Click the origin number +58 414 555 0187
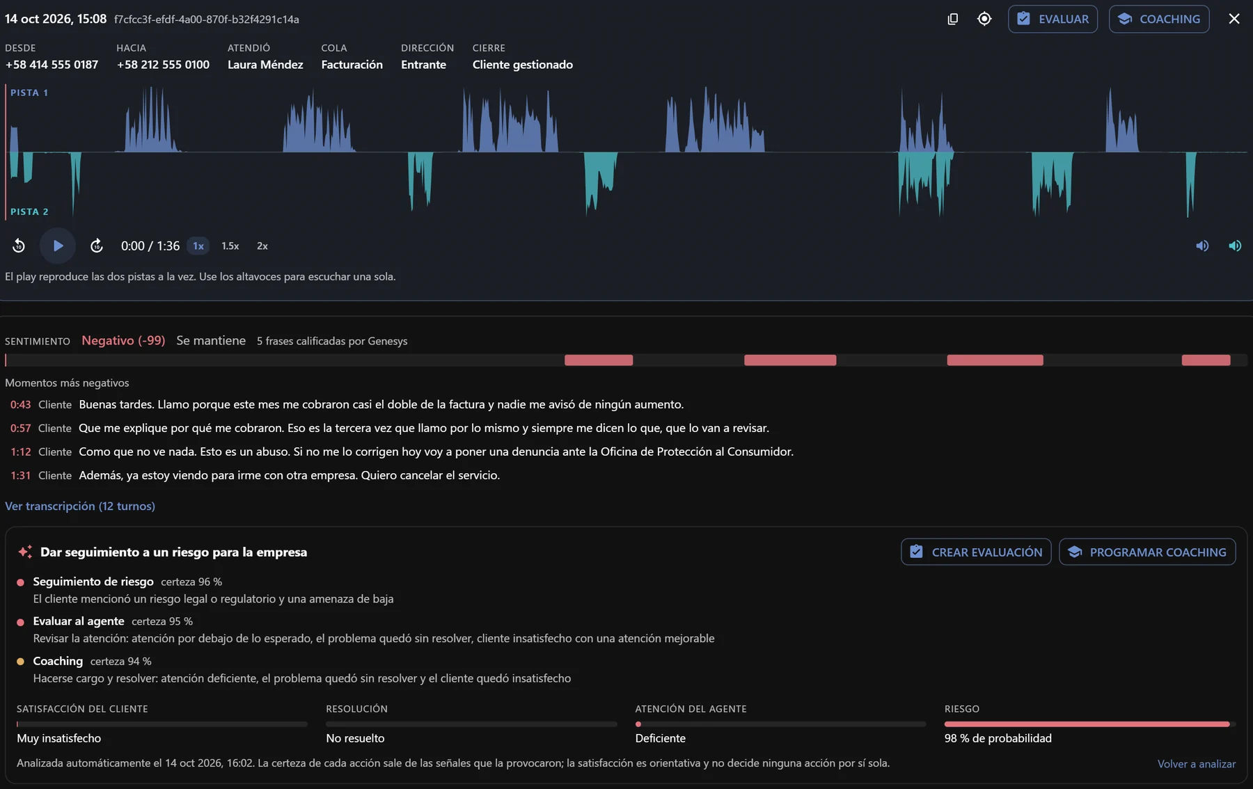 click(52, 65)
